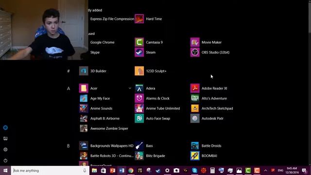The height and width of the screenshot is (175, 311).
Task: Open Hard Time from recently added
Action: [149, 19]
